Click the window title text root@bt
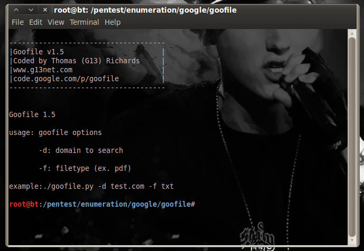Viewport: 364px width, 251px height. pos(70,10)
